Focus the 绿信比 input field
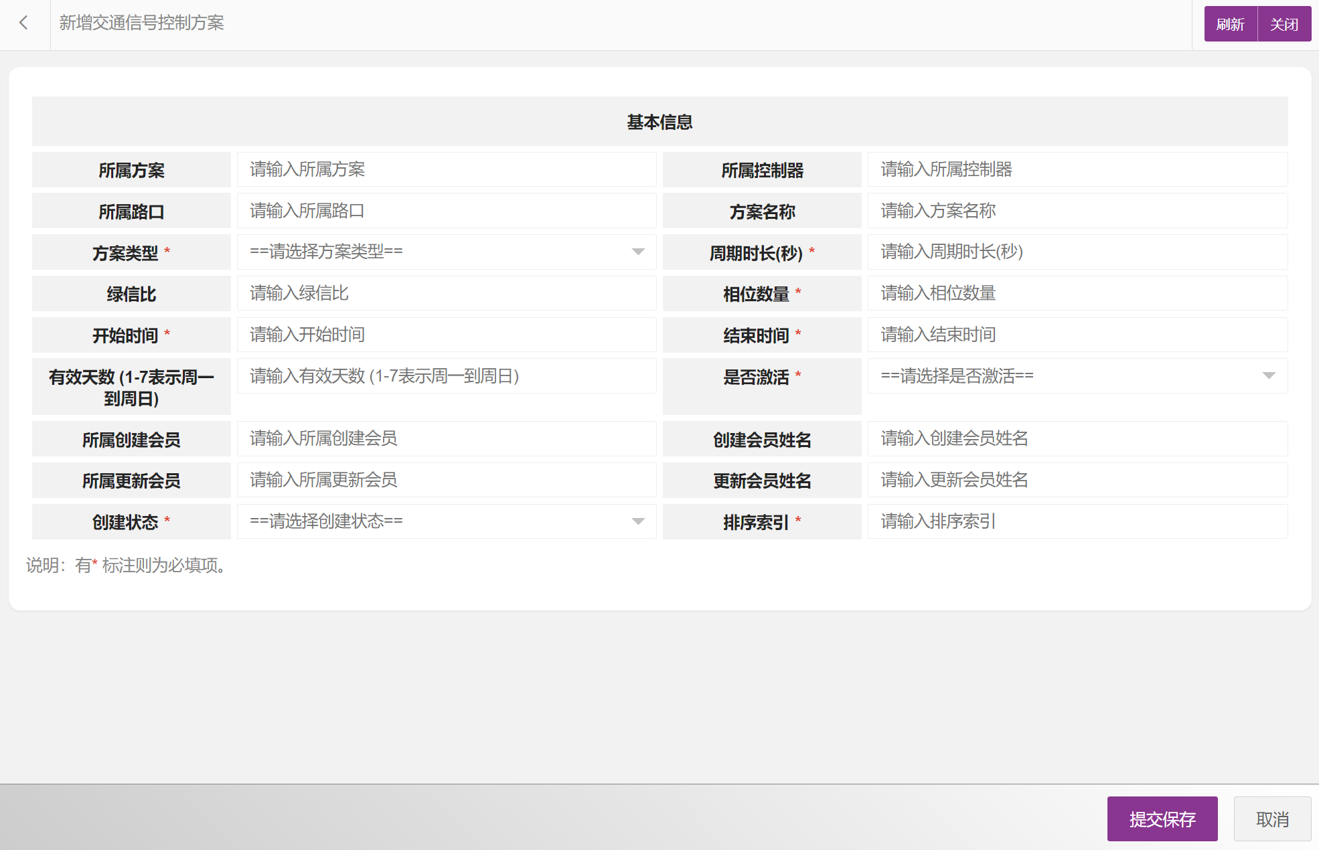 (446, 294)
